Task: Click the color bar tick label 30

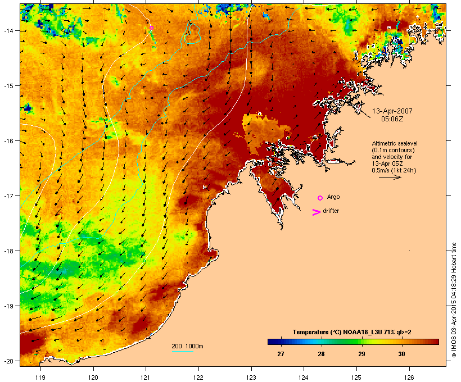Action: 401,354
